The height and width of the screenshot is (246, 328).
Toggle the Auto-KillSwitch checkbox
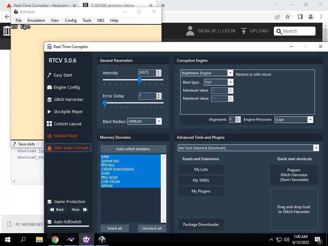(x=50, y=222)
